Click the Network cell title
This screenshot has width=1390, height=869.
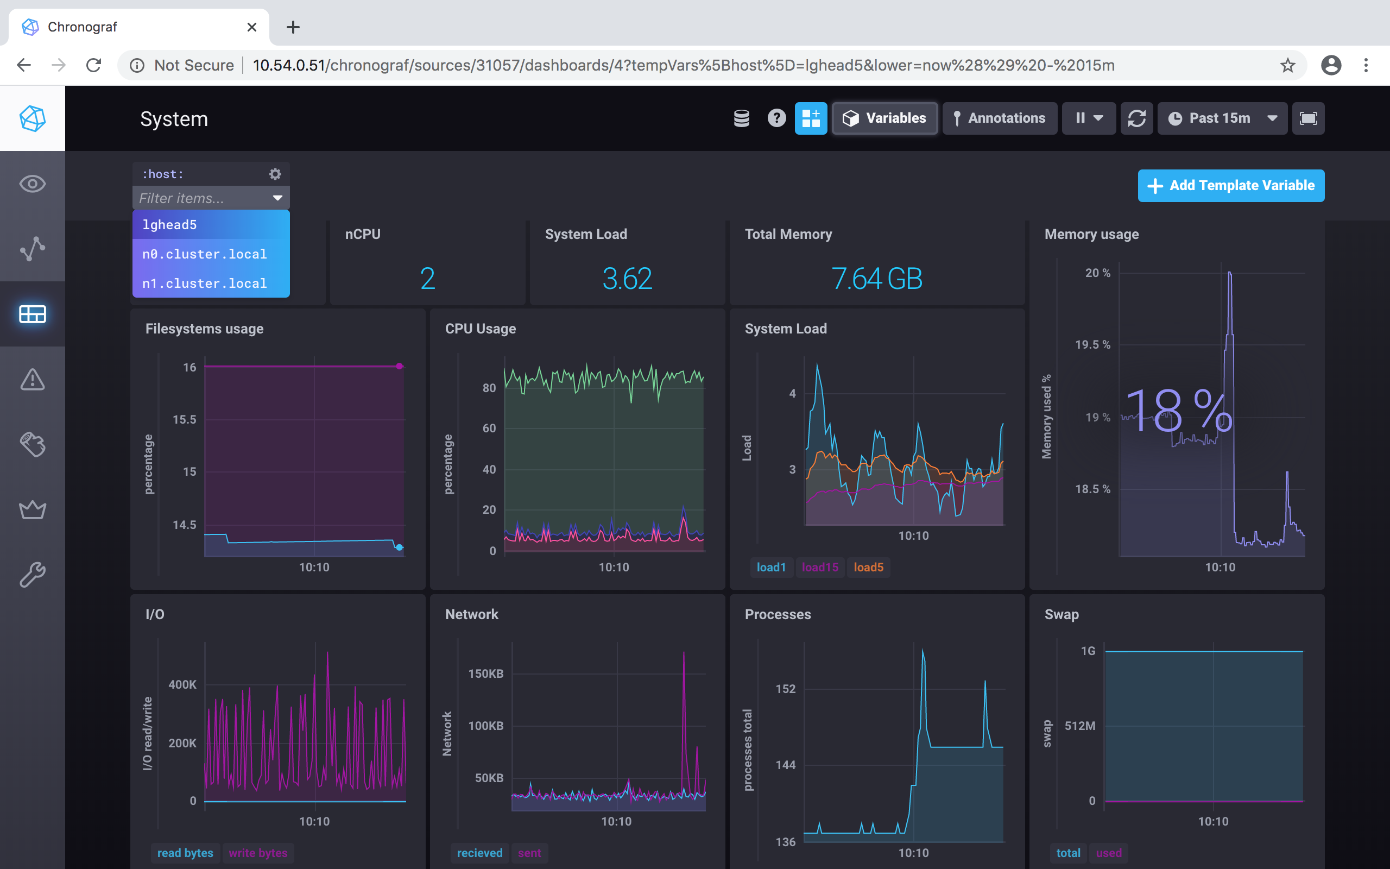point(471,614)
